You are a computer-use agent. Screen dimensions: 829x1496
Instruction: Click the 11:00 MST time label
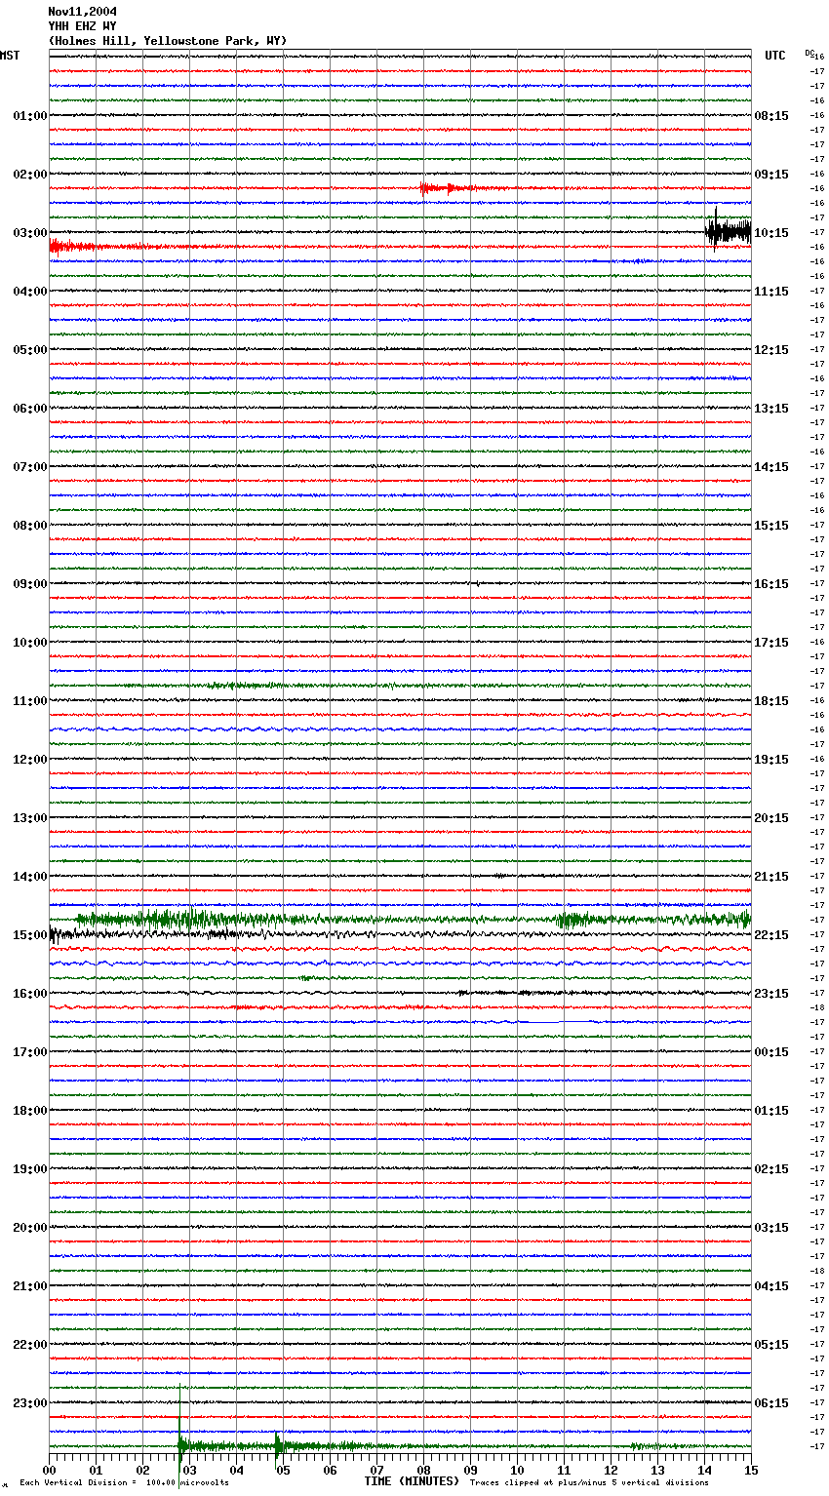tap(30, 701)
